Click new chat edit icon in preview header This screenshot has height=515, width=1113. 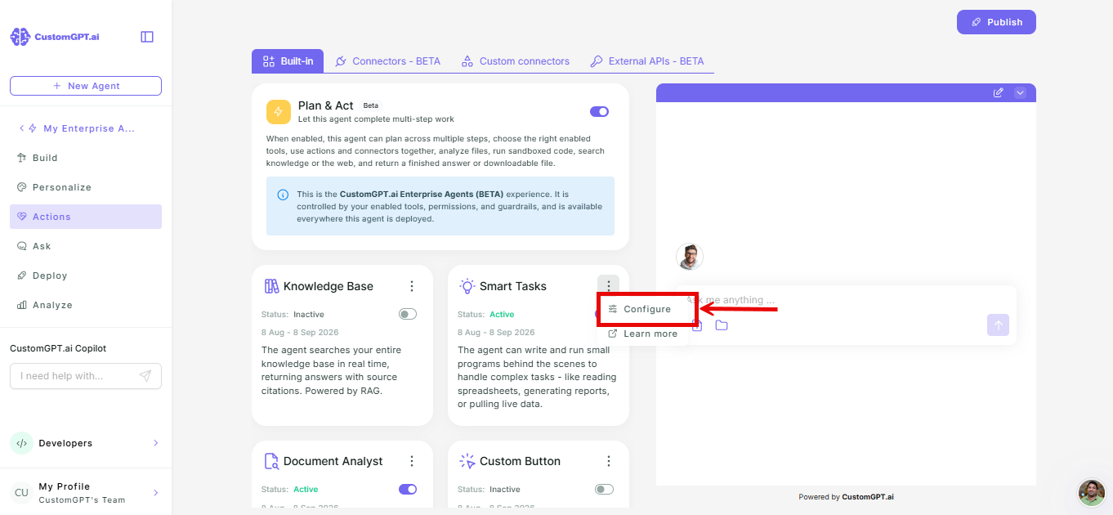coord(998,92)
